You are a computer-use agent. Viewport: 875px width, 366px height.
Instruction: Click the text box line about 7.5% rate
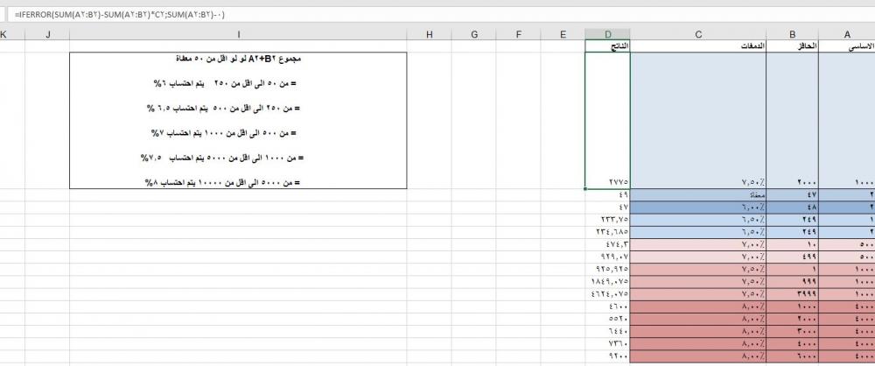[238, 158]
